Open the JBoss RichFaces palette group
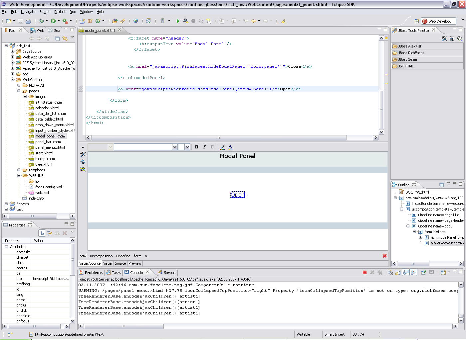 coord(411,53)
